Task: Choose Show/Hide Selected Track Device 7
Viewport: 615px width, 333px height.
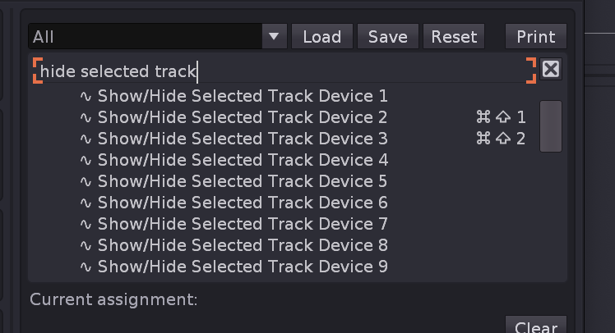Action: [x=243, y=224]
